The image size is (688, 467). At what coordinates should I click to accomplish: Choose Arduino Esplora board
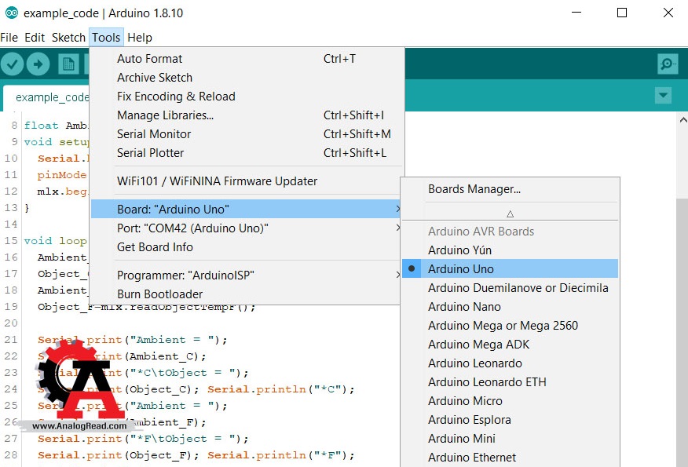510,420
